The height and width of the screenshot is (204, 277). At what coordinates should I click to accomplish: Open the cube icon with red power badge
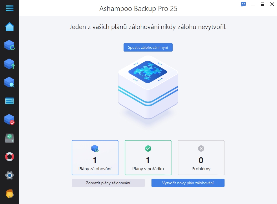pos(10,119)
